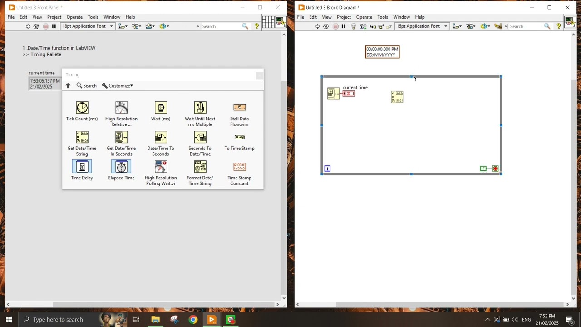581x327 pixels.
Task: Click the time stamp constant on diagram
Action: click(x=382, y=52)
